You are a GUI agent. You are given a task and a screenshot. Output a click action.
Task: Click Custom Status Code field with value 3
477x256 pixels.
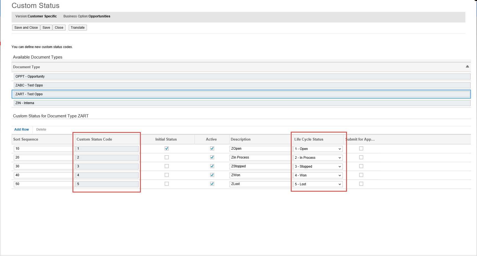pyautogui.click(x=107, y=166)
